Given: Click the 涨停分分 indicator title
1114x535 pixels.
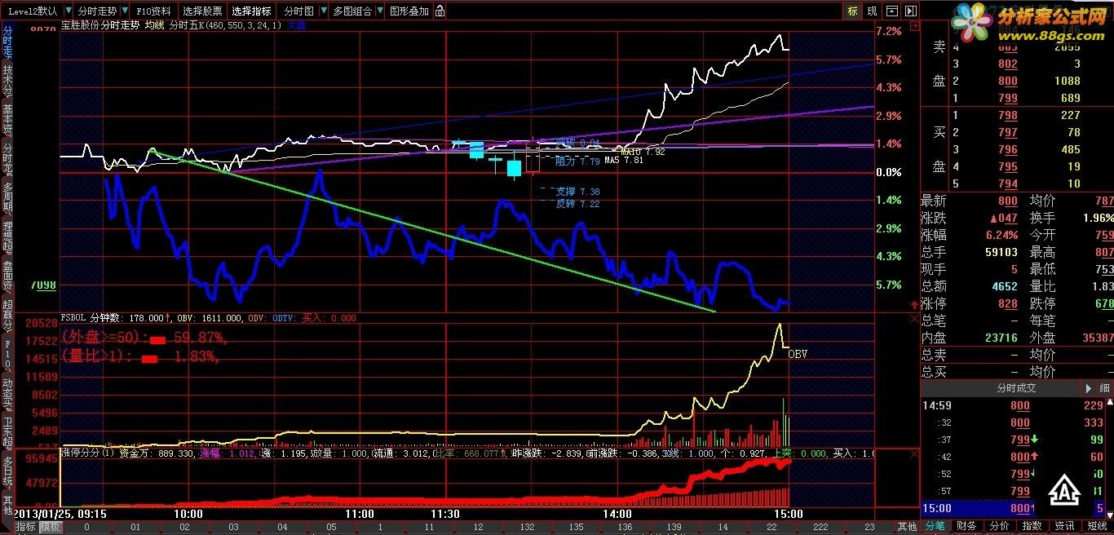Looking at the screenshot, I should point(88,453).
